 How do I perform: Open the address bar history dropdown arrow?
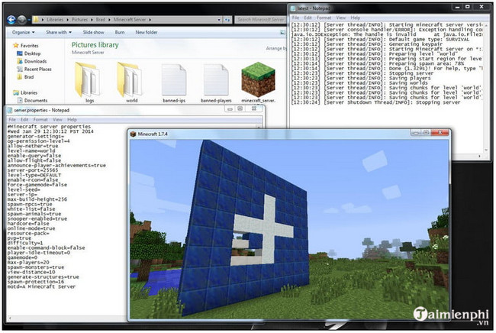tap(219, 20)
